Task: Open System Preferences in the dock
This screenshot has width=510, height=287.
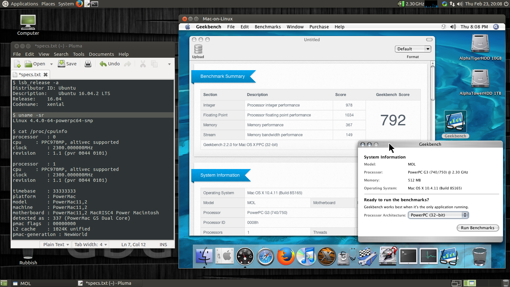Action: [224, 256]
